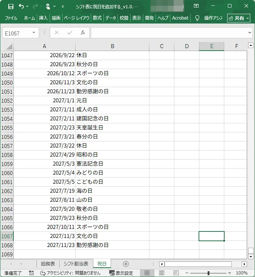Click vertical scrollbar up arrow
255x277 pixels.
click(251, 46)
